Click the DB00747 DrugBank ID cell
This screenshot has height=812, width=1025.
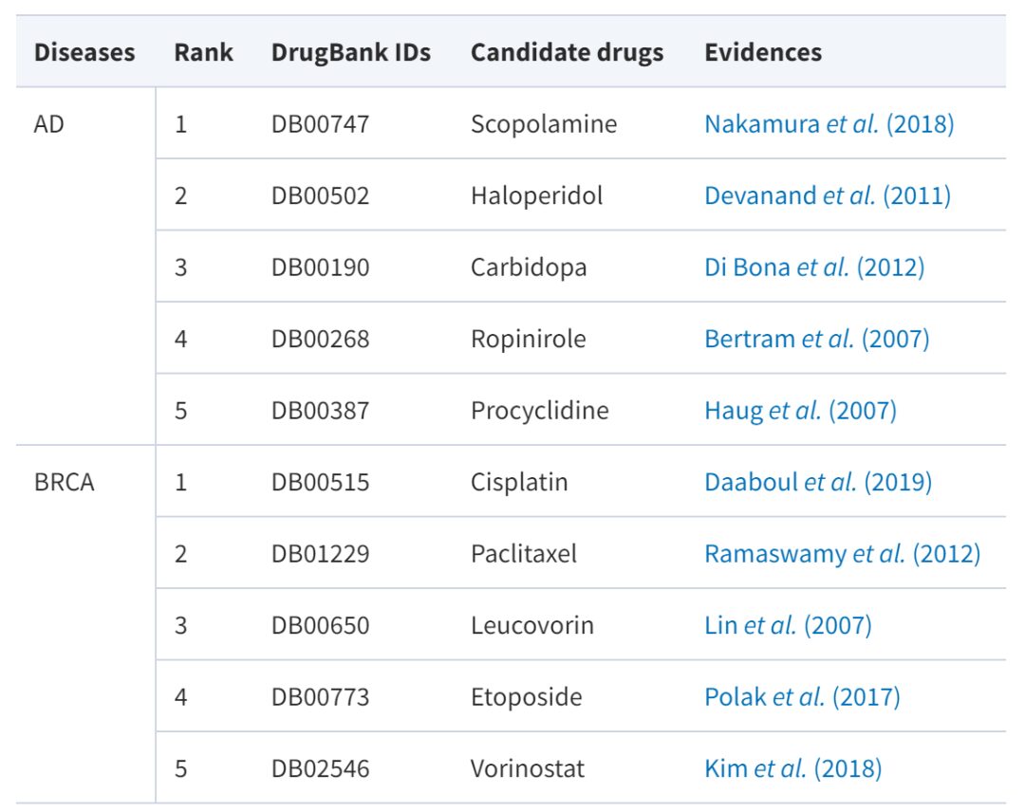[320, 124]
